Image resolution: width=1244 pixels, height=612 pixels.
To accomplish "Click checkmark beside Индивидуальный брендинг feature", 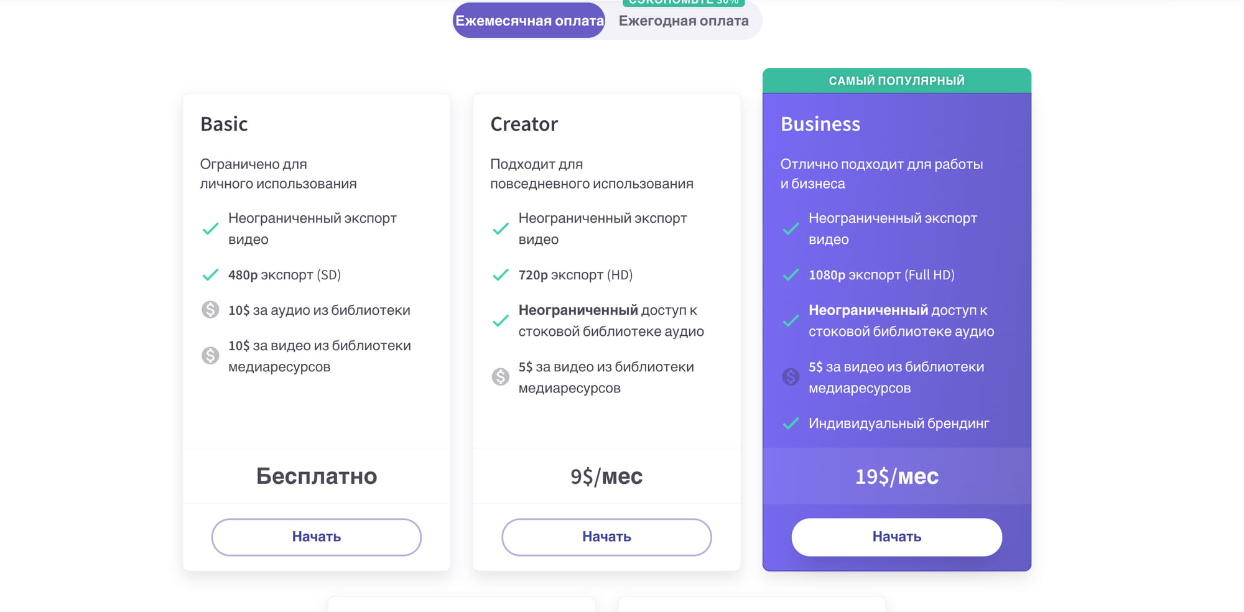I will [791, 424].
